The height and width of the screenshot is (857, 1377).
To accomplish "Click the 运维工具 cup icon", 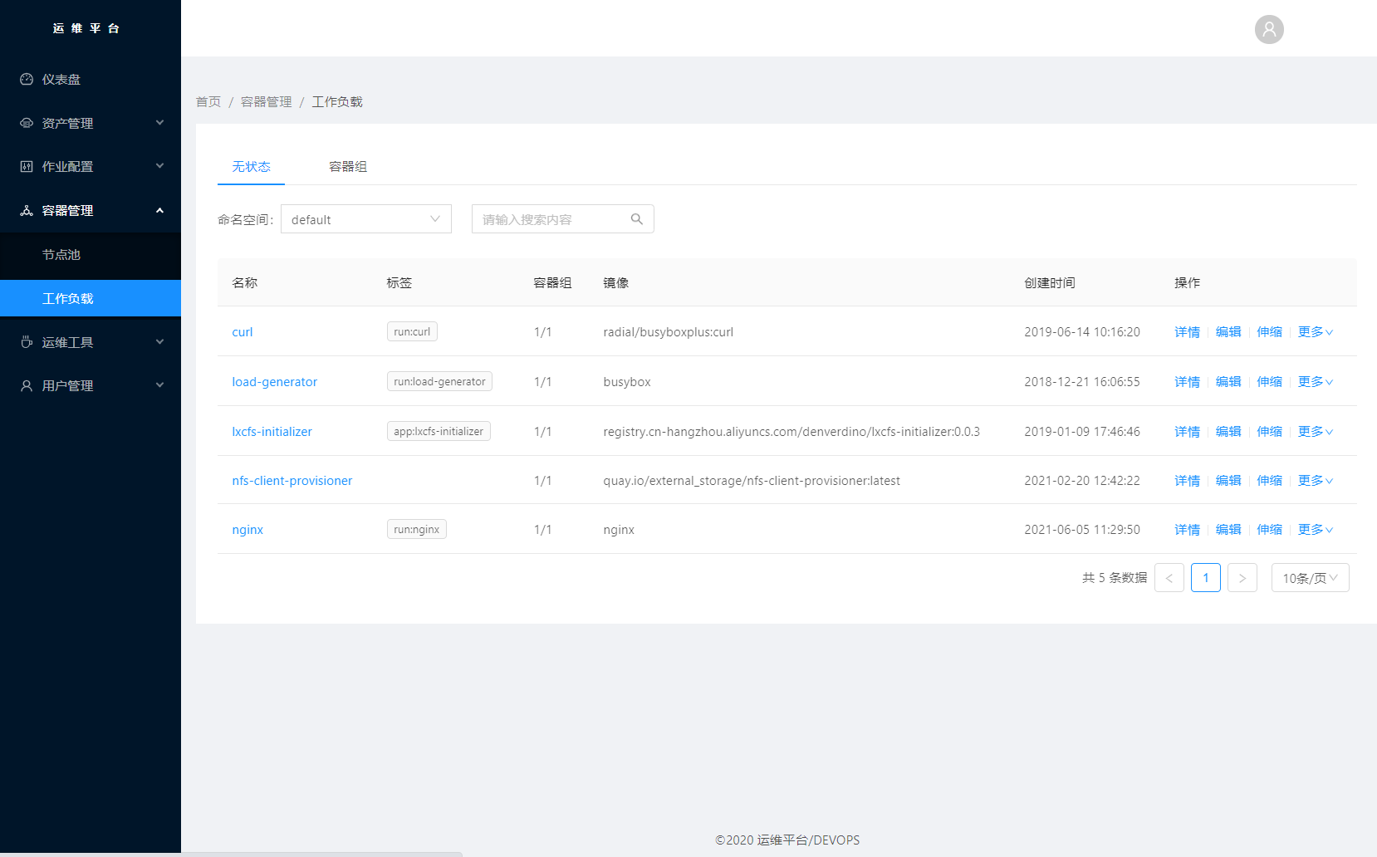I will click(27, 342).
